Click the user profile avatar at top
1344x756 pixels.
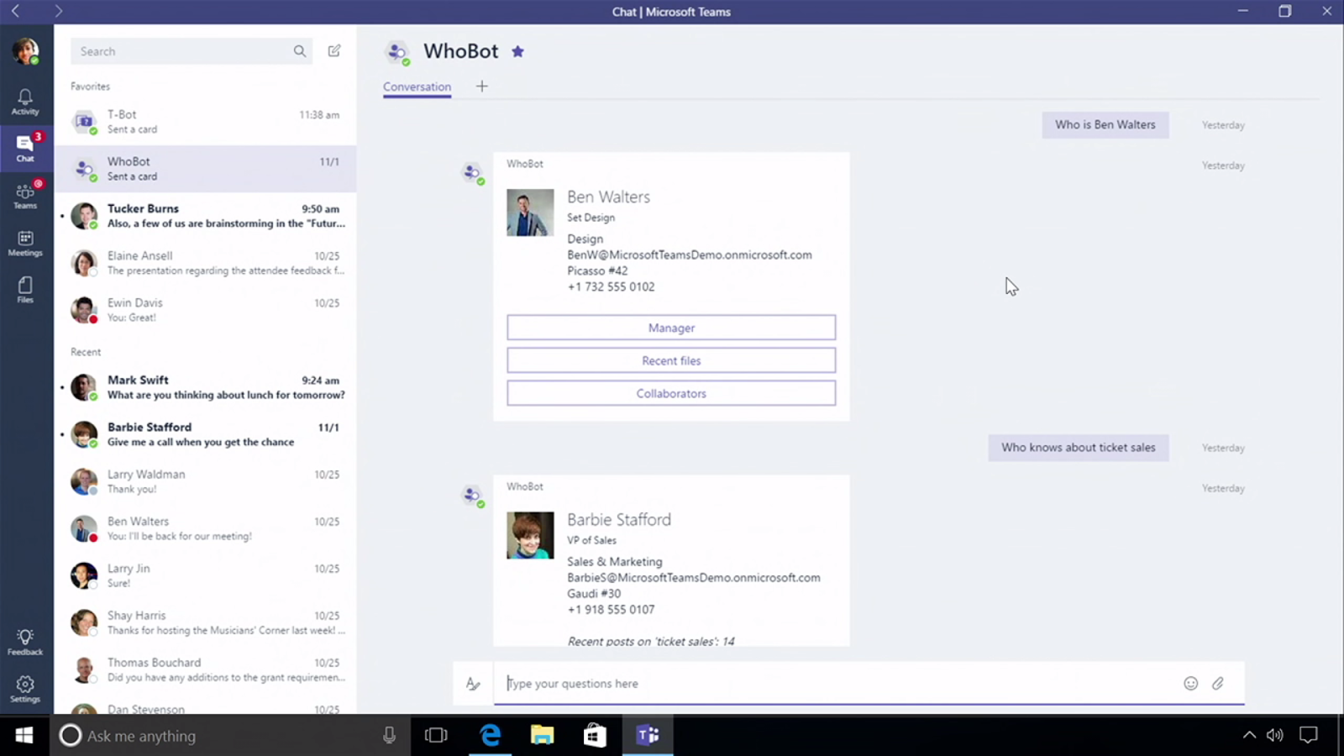(x=25, y=50)
